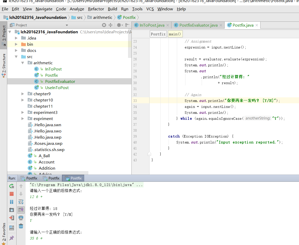Screen dimensions: 299x245
Task: Collapse project root node
Action: 10,32
